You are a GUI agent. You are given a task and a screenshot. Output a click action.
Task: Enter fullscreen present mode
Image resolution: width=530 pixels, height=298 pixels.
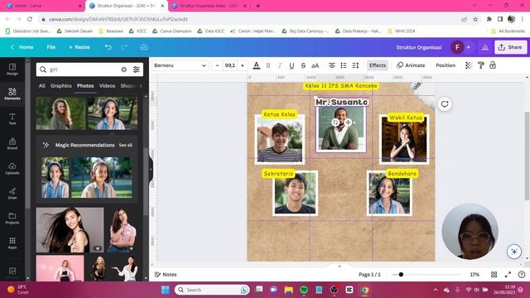coord(508,275)
